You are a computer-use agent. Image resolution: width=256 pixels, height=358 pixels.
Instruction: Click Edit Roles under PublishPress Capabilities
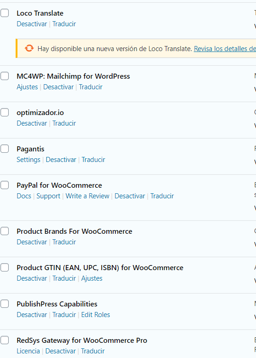coord(96,315)
